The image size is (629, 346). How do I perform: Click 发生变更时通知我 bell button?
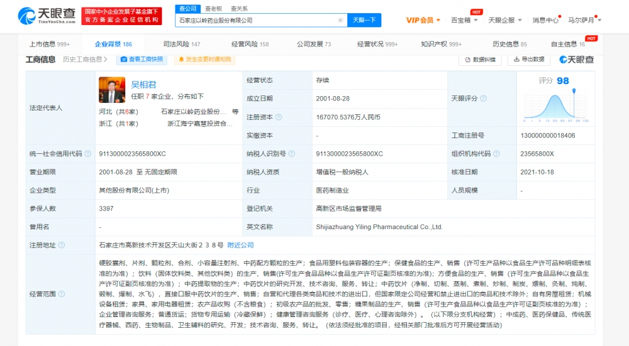click(x=204, y=59)
